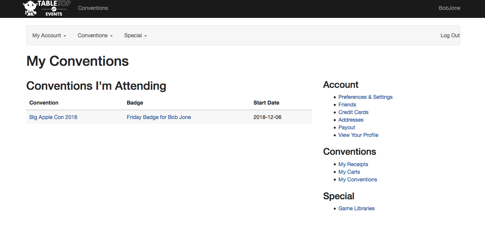
Task: Open the My Account dropdown menu
Action: (x=49, y=35)
